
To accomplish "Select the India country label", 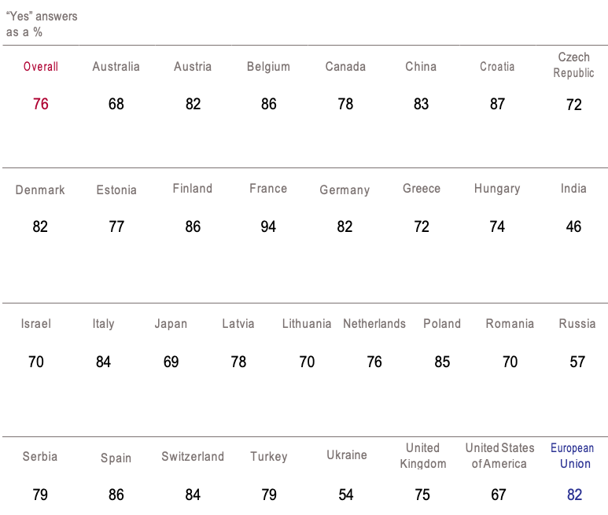I will (573, 189).
